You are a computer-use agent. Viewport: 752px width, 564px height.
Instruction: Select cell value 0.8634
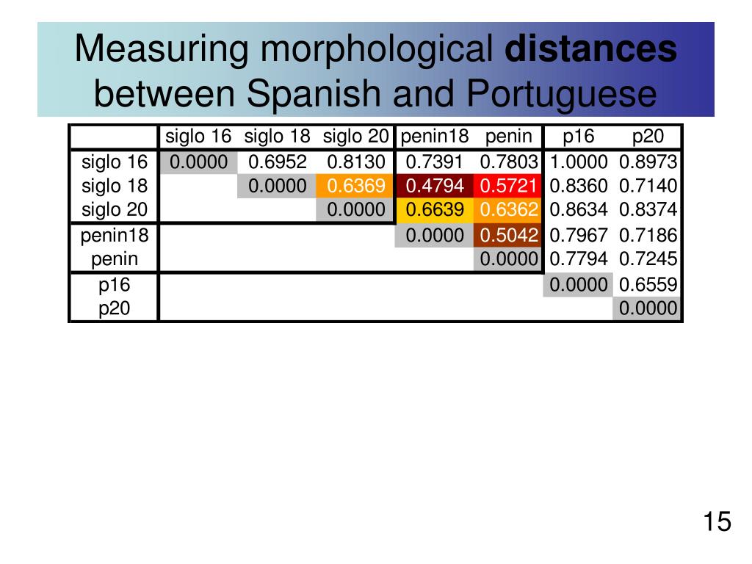pos(579,210)
